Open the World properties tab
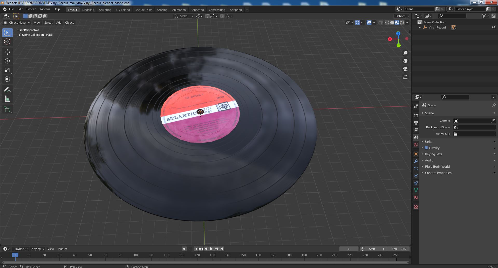 tap(416, 145)
